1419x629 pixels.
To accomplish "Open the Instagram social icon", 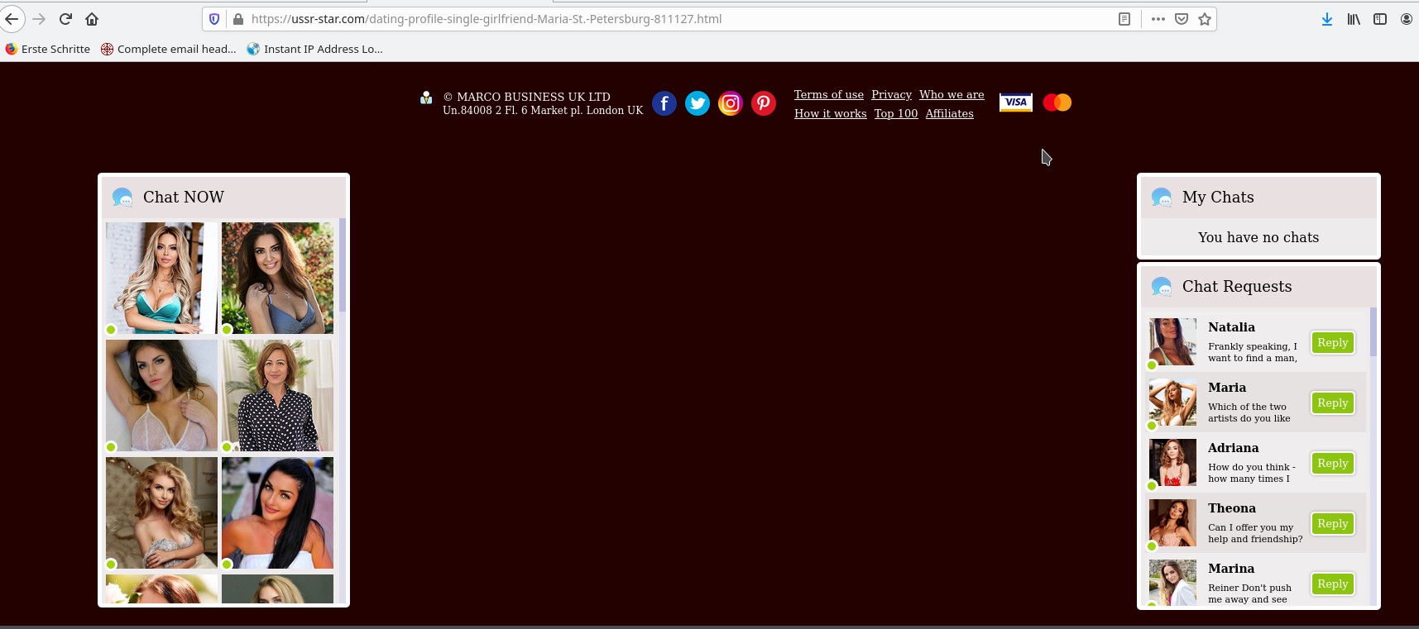I will pos(731,103).
